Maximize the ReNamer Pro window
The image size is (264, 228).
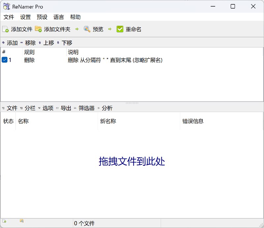233,6
